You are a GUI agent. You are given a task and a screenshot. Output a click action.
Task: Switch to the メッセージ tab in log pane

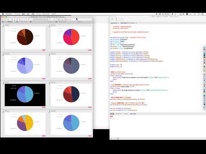tap(118, 114)
